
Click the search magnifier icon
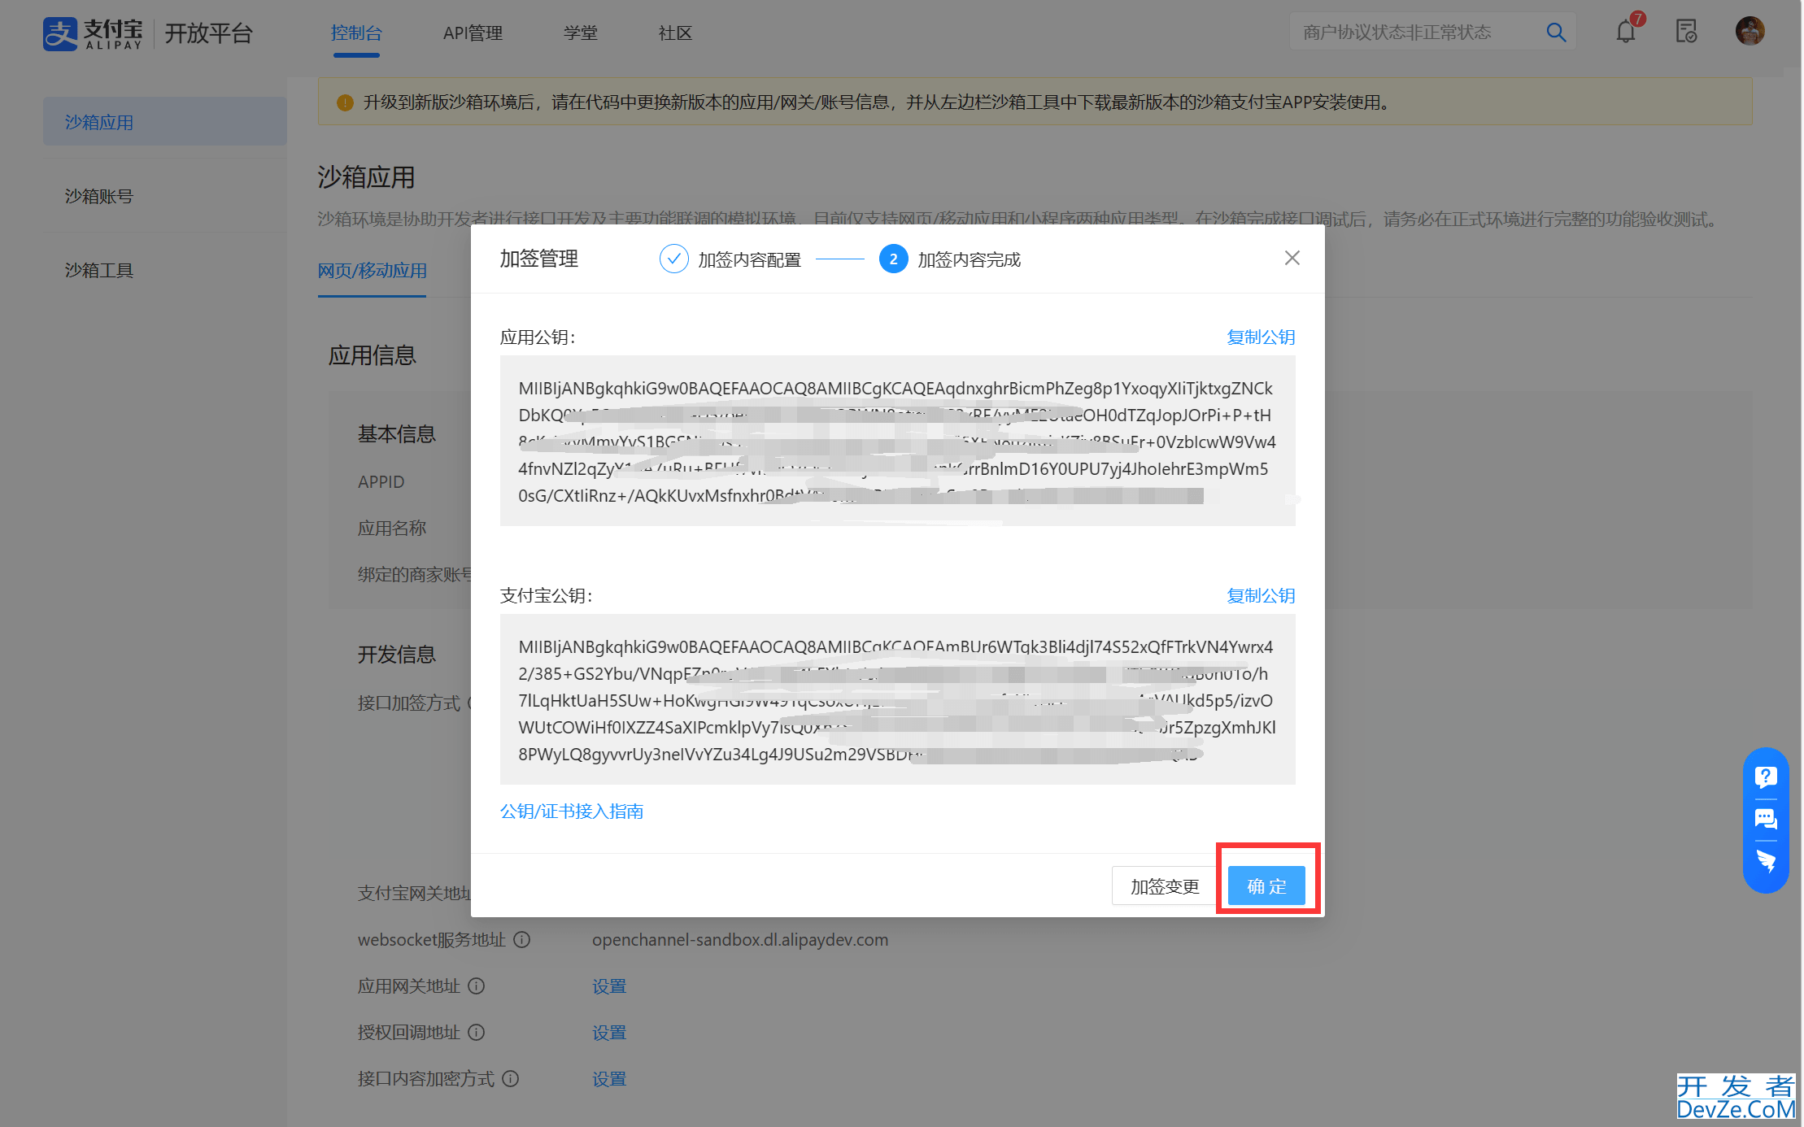click(1555, 33)
